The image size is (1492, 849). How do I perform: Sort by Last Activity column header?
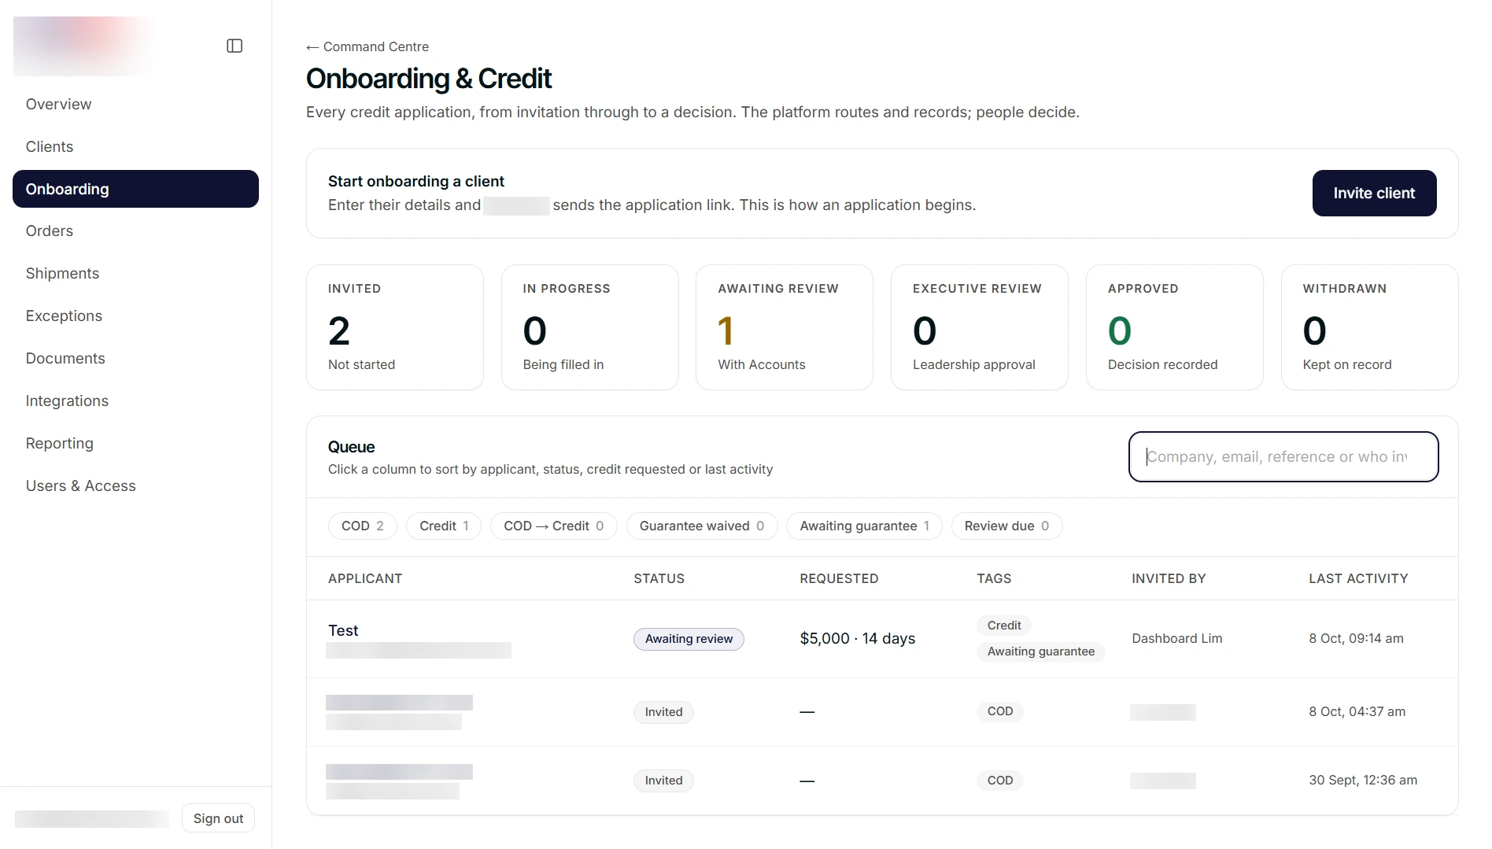tap(1358, 578)
